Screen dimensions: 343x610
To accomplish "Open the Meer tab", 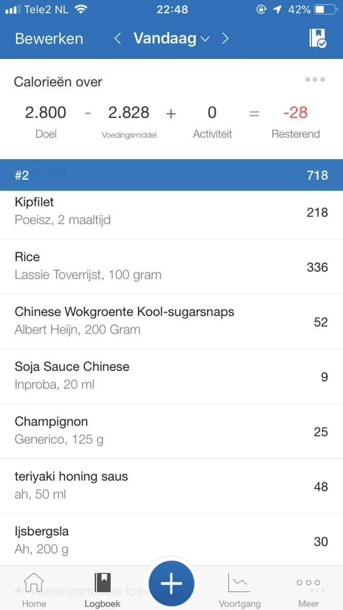I will [x=308, y=590].
